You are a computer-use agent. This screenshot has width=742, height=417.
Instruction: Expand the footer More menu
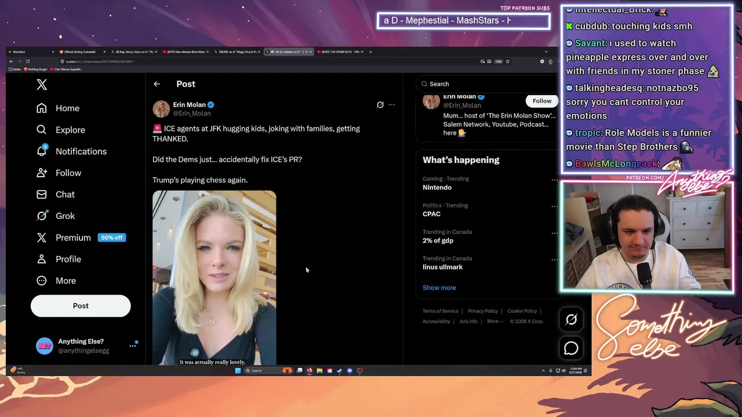[x=494, y=321]
